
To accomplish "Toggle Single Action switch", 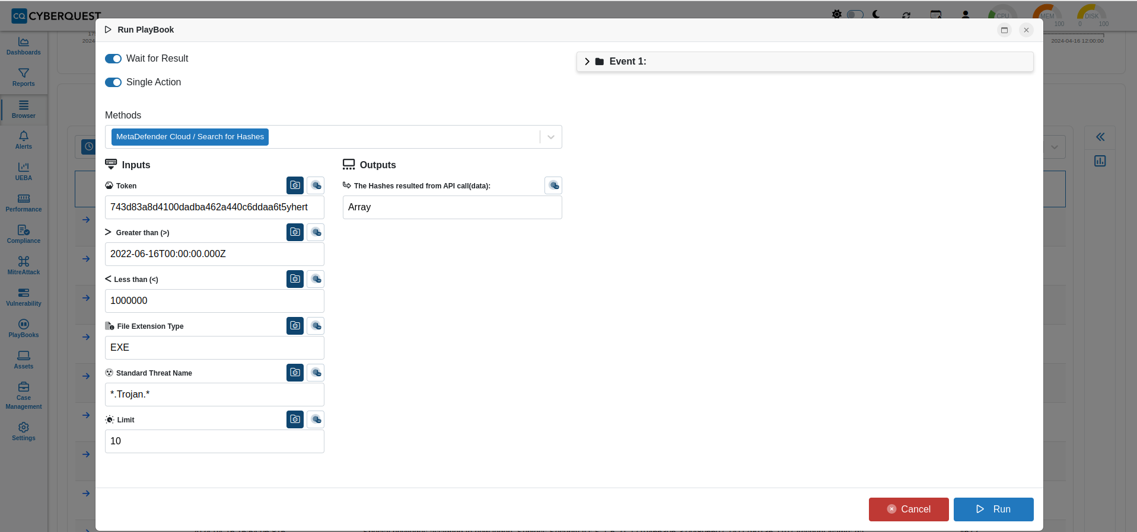I will [x=113, y=82].
